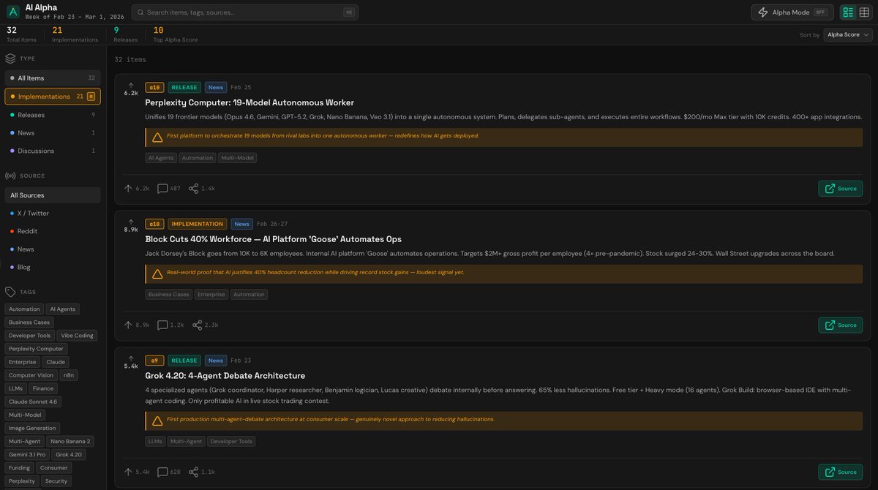878x490 pixels.
Task: Click the Image Generation tag
Action: [32, 429]
